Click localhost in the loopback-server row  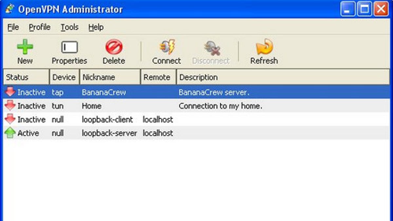[158, 133]
